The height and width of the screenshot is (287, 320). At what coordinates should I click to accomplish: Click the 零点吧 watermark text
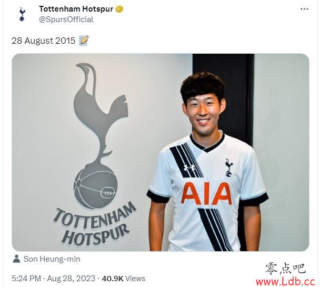(285, 268)
